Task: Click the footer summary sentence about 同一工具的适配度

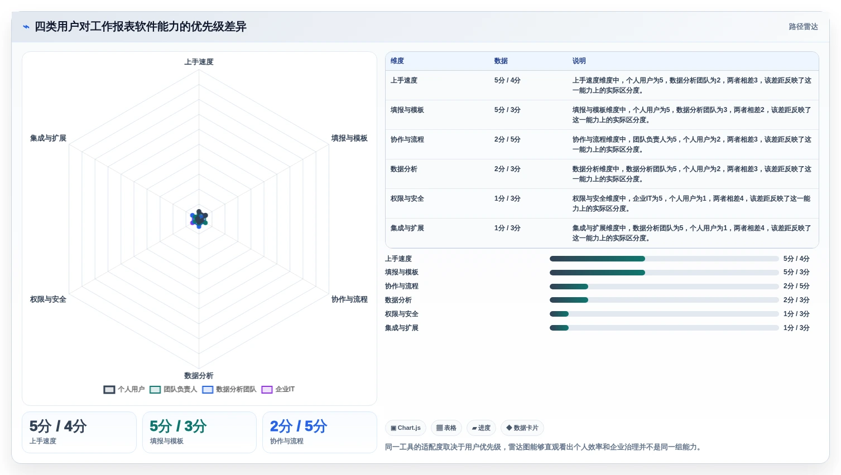Action: pos(545,447)
